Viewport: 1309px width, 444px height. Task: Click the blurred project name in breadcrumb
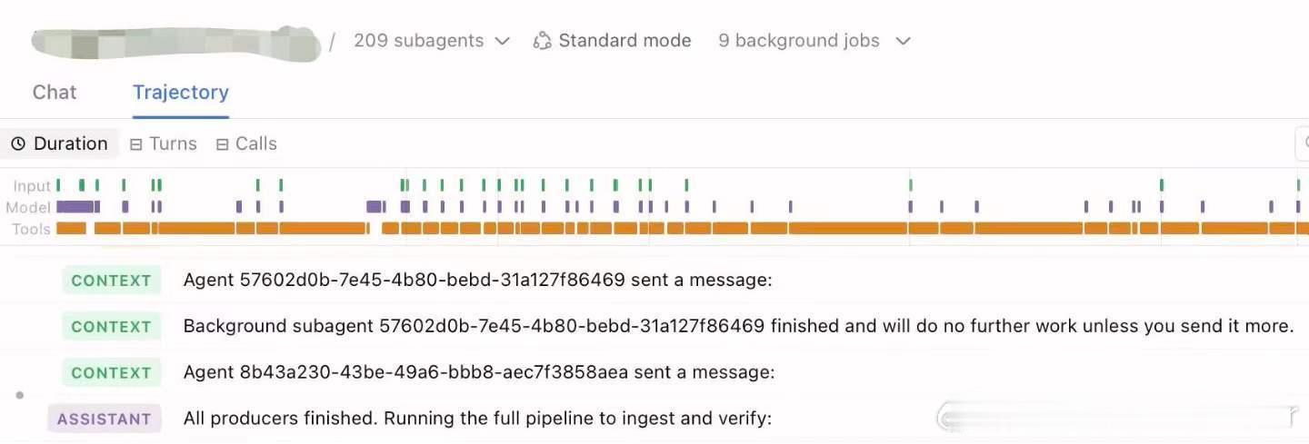point(176,43)
